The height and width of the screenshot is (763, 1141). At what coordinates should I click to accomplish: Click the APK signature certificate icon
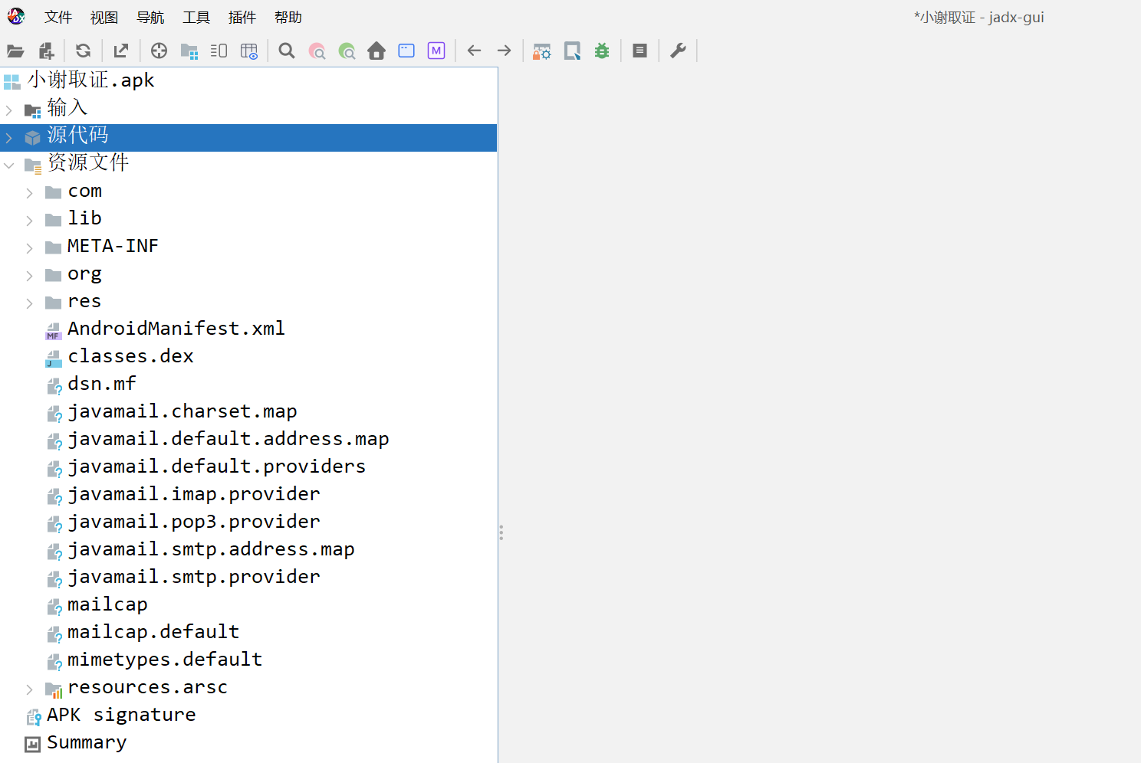click(x=34, y=717)
